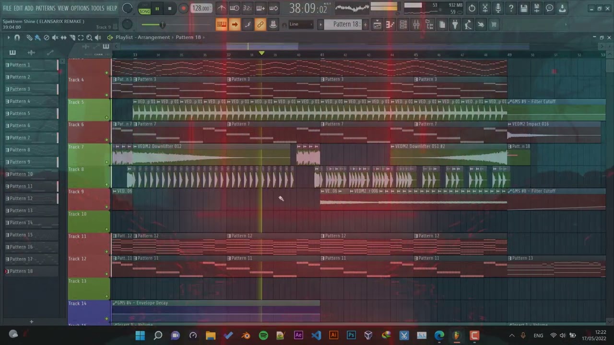Toggle the link/multilink to controllers button
The image size is (614, 345).
(x=260, y=24)
